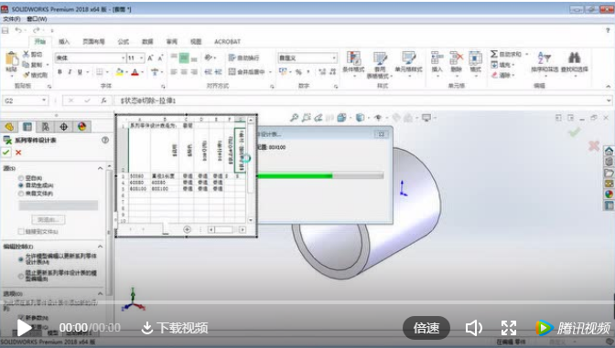Decrease font size with smaller A icon

pyautogui.click(x=160, y=58)
